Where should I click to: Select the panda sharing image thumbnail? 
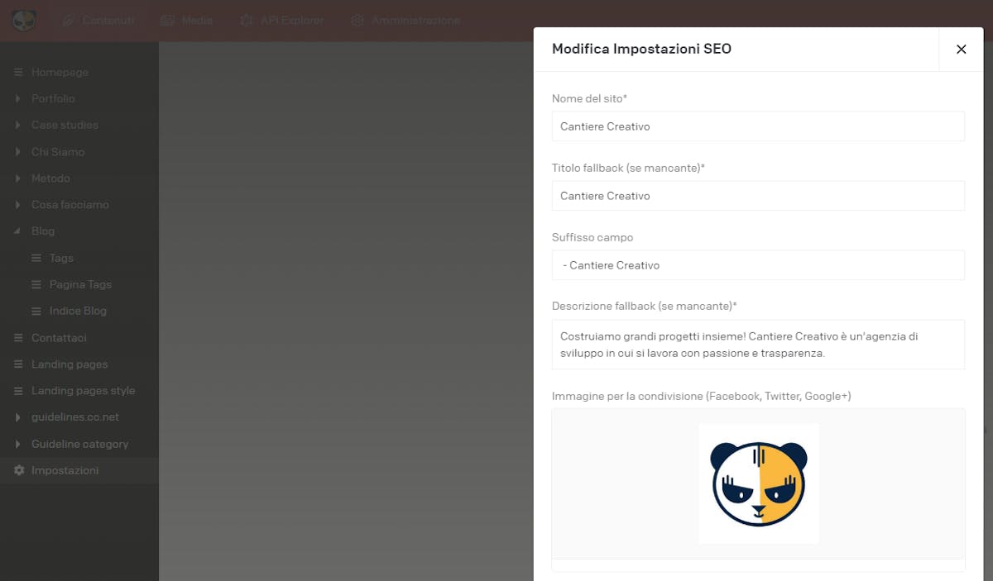tap(759, 484)
